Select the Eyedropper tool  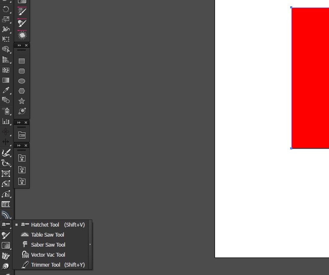click(x=6, y=90)
